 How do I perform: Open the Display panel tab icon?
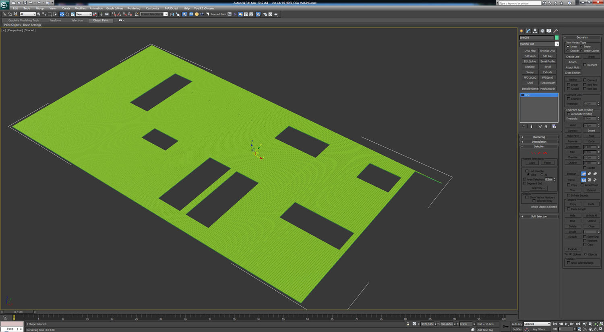click(549, 31)
